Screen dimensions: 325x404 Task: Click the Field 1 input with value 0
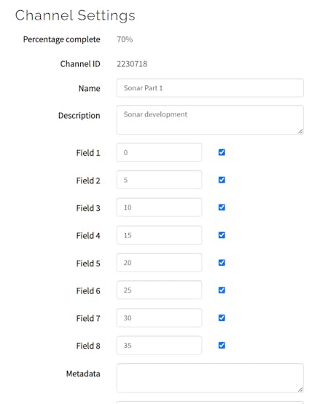point(159,152)
